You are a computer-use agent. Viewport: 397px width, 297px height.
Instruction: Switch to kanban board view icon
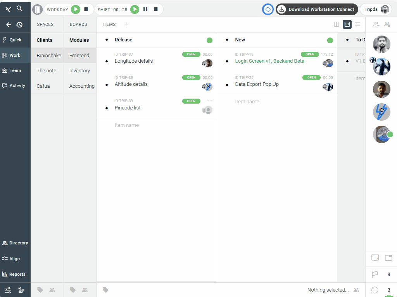pos(347,24)
